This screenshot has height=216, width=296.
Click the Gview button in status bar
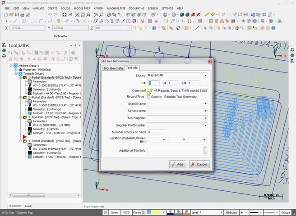pyautogui.click(x=115, y=212)
